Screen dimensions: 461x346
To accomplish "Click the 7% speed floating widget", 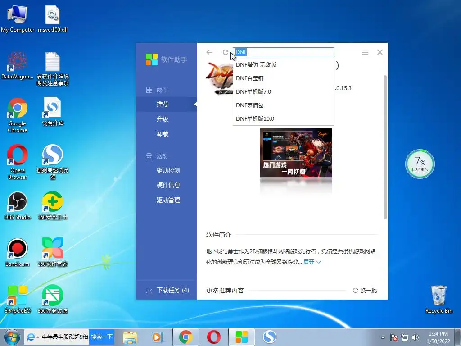I will tap(420, 164).
